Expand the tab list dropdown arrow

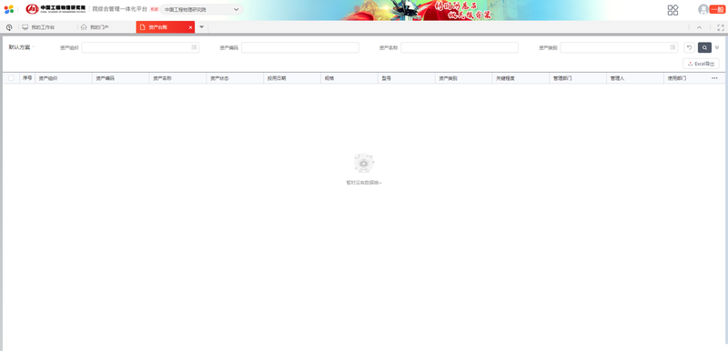pos(201,27)
